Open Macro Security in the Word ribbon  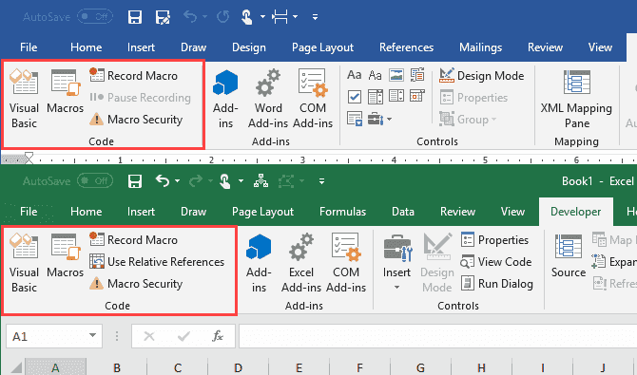coord(136,120)
